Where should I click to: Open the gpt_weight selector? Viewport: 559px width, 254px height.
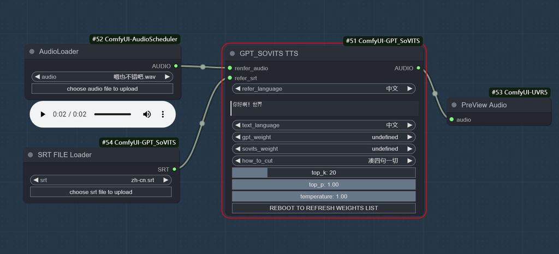point(324,137)
